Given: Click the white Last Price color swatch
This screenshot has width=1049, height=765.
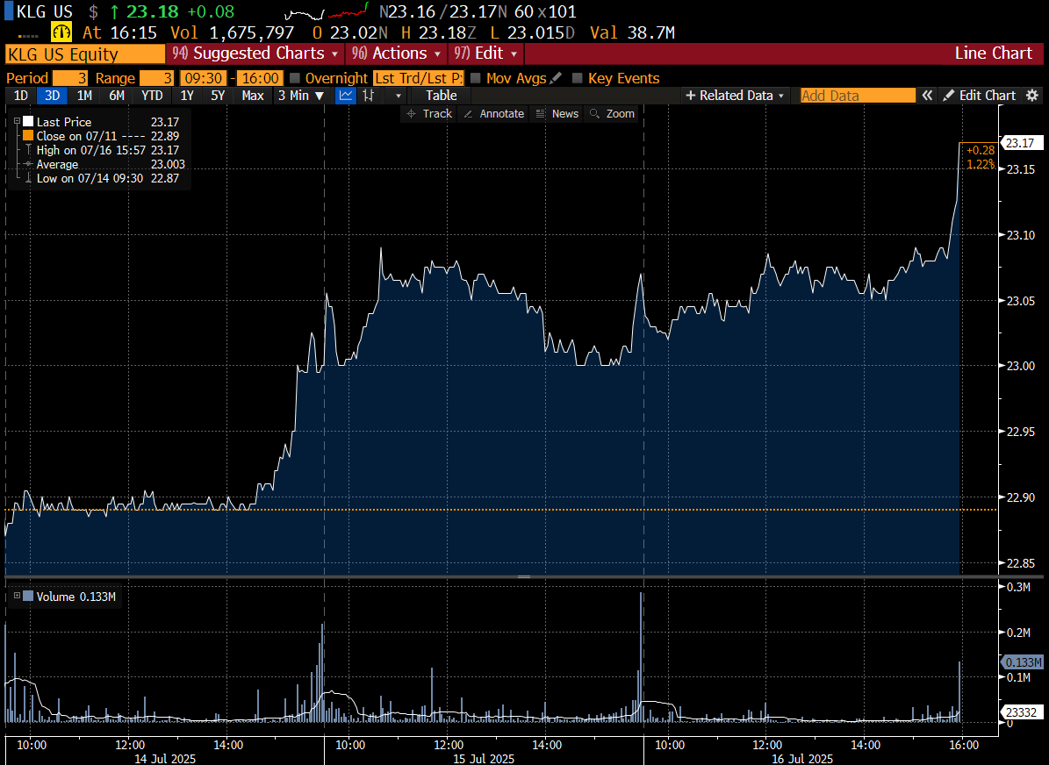Looking at the screenshot, I should (x=28, y=122).
